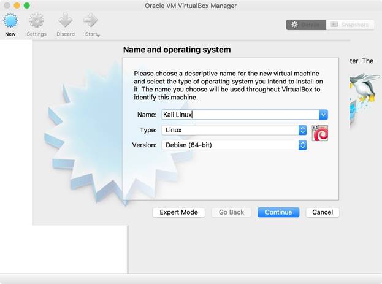The height and width of the screenshot is (284, 382).
Task: Open the Type dropdown showing Linux
Action: 234,130
